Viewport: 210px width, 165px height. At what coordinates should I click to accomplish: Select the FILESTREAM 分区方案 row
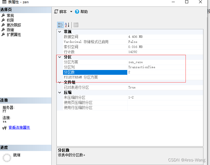click(133, 77)
